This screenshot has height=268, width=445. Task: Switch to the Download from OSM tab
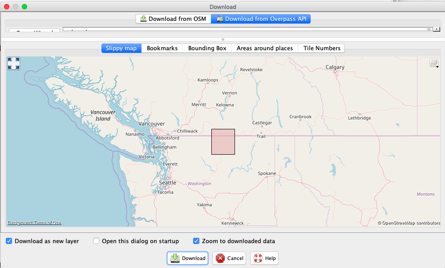pos(173,19)
